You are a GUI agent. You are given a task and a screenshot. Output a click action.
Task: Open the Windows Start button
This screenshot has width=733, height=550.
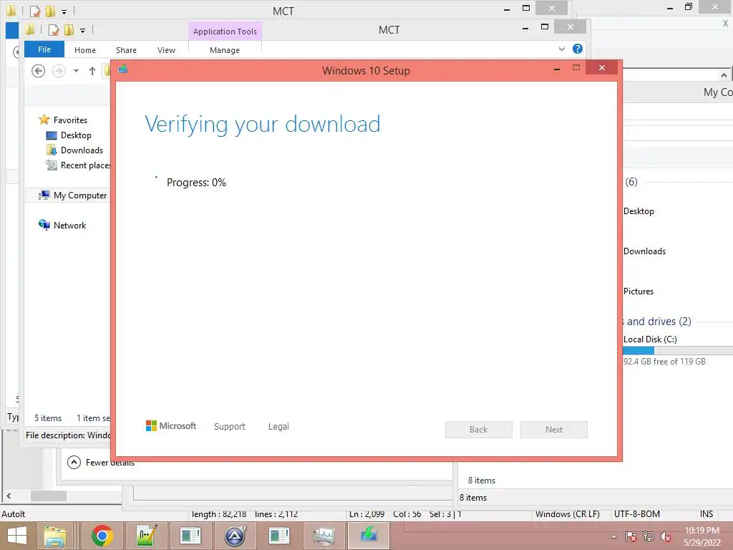[x=16, y=536]
